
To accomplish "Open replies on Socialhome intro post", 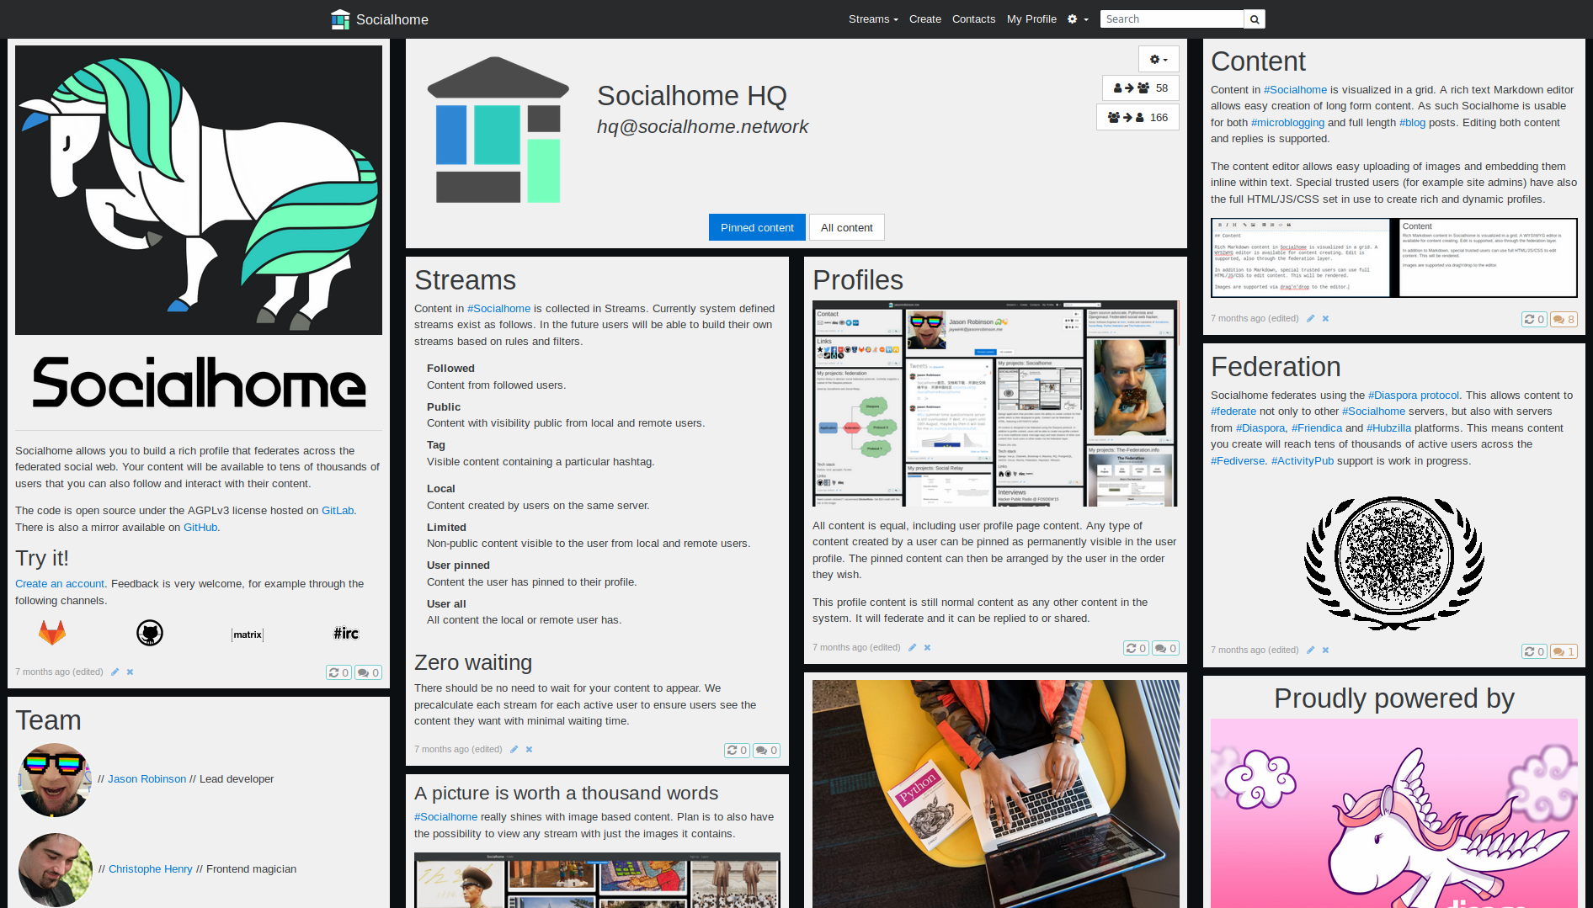I will tap(368, 672).
